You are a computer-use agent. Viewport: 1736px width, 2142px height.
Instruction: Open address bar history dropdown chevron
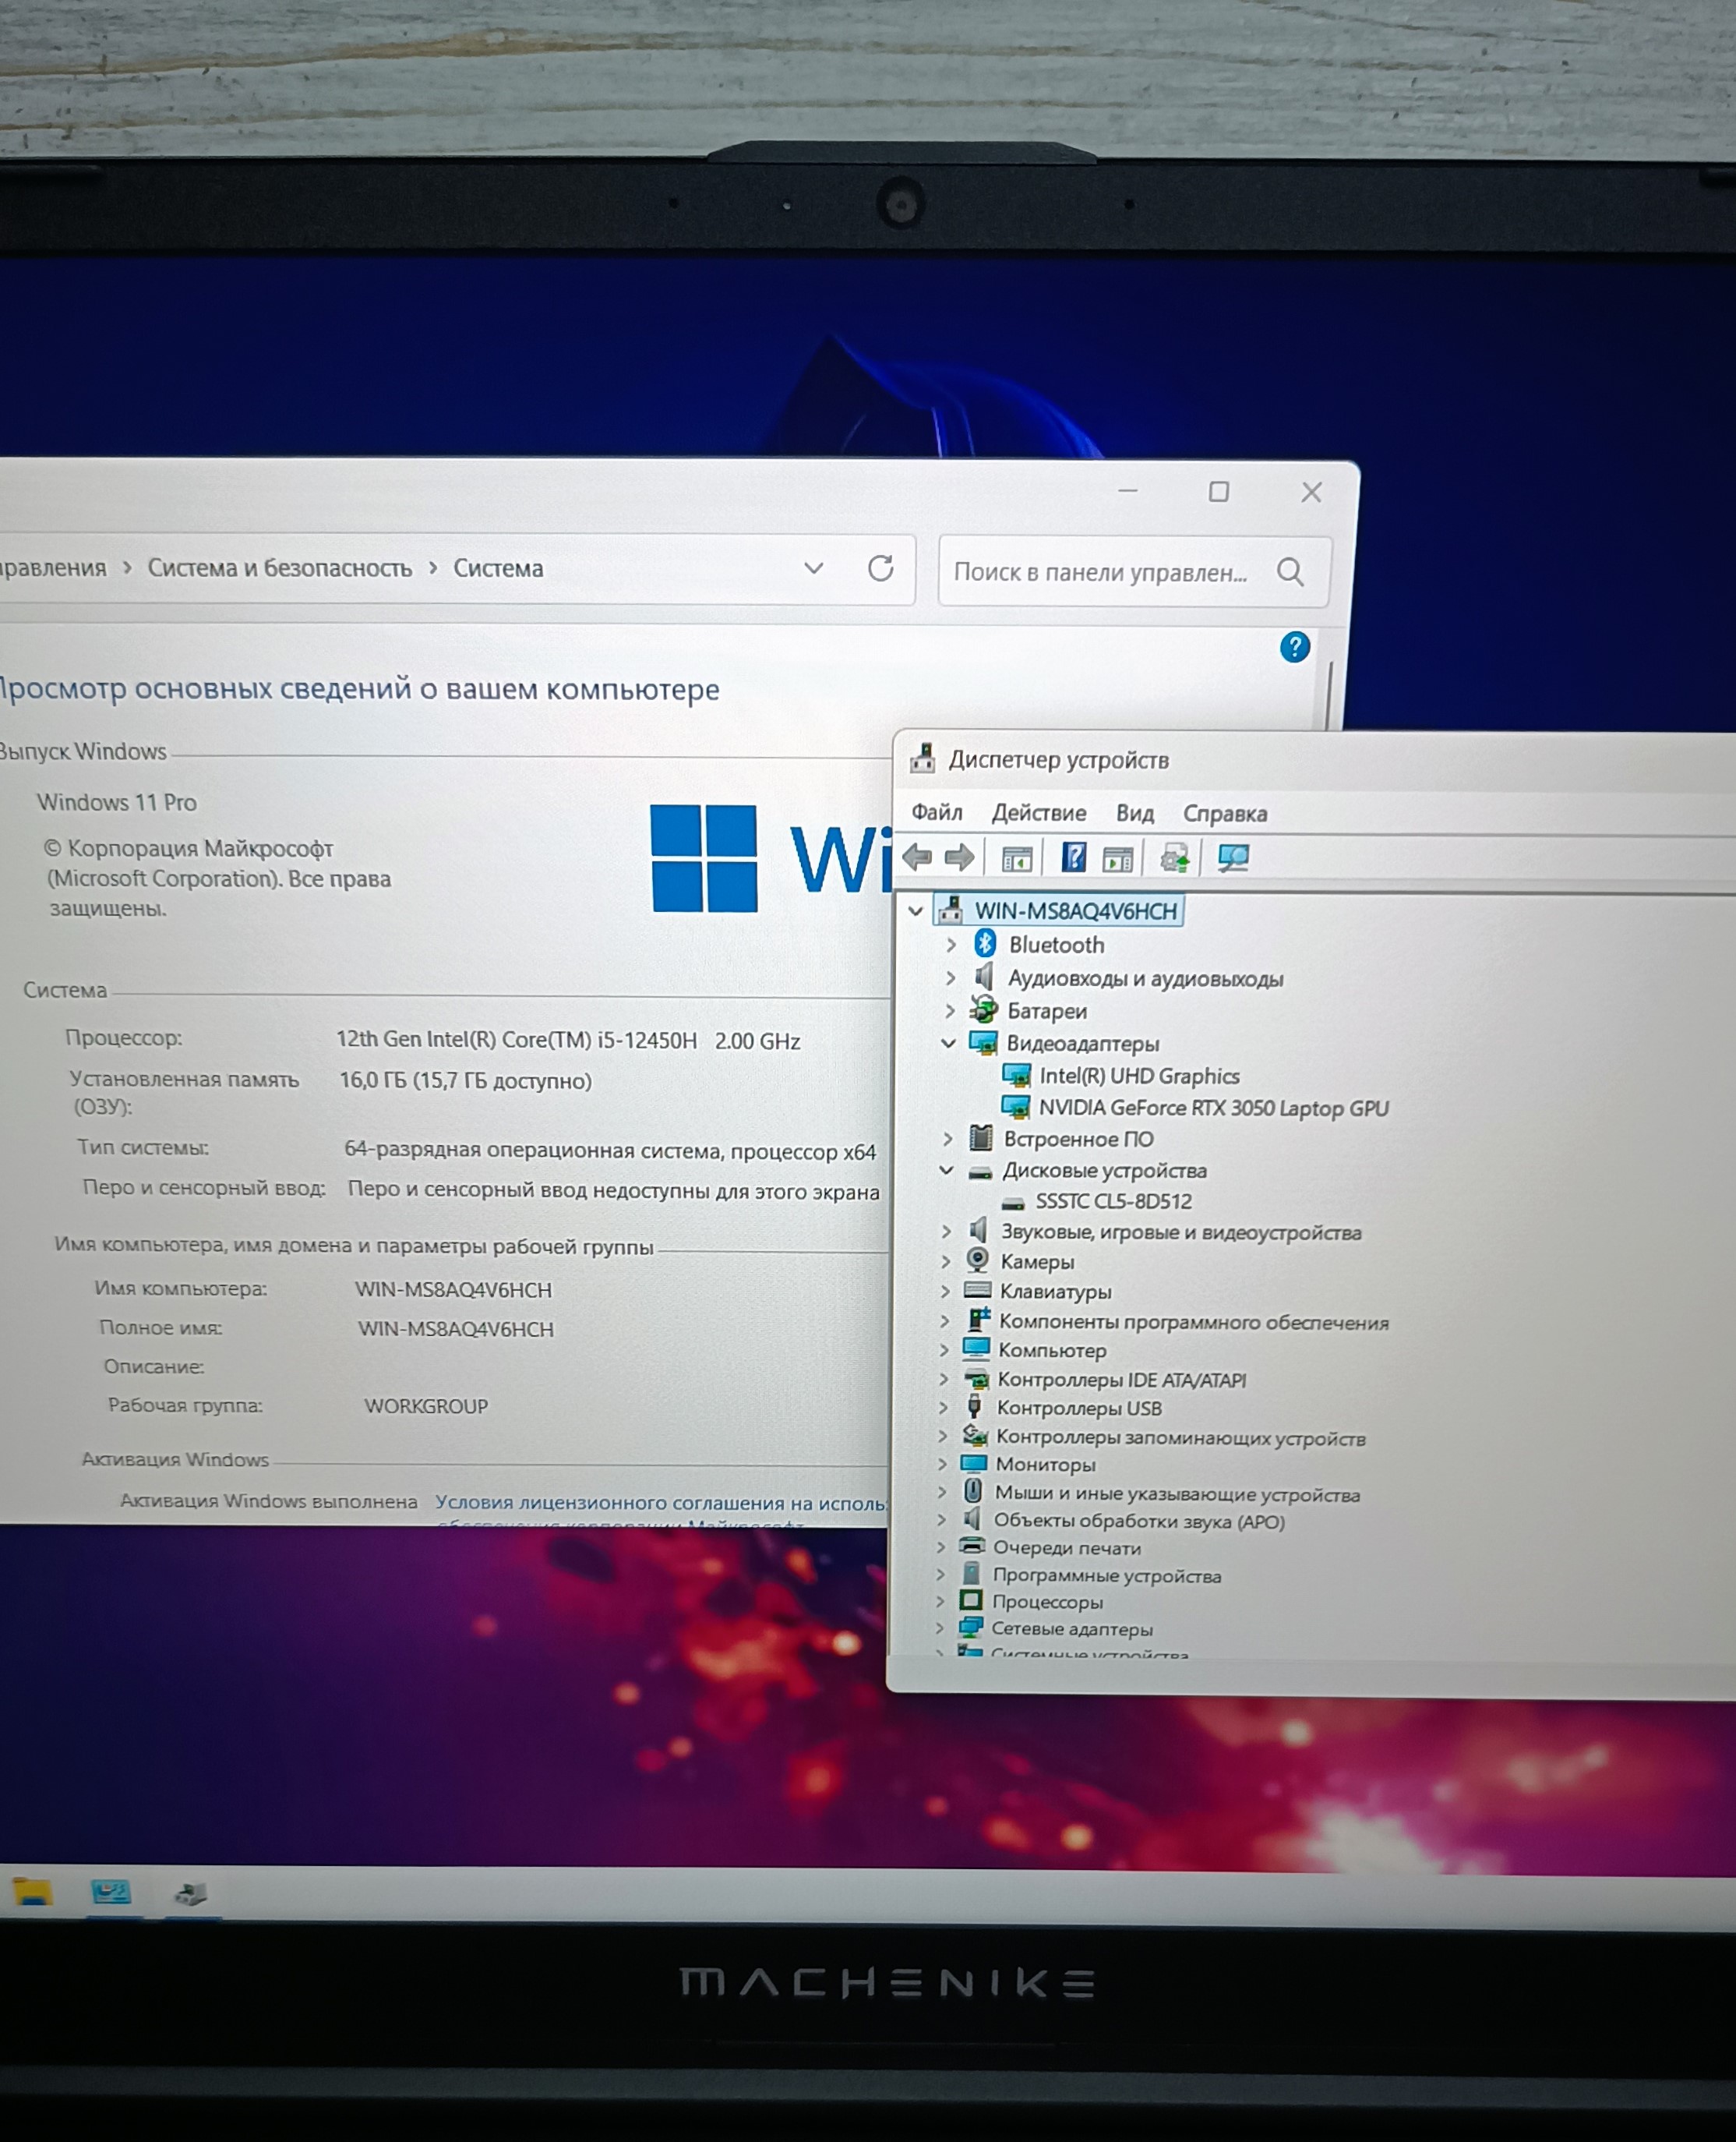coord(814,568)
